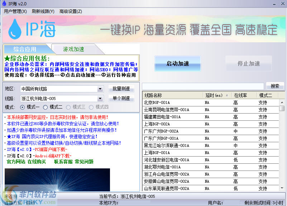Select the 模式二 radio button
Image resolution: width=287 pixels, height=206 pixels.
coord(46,107)
